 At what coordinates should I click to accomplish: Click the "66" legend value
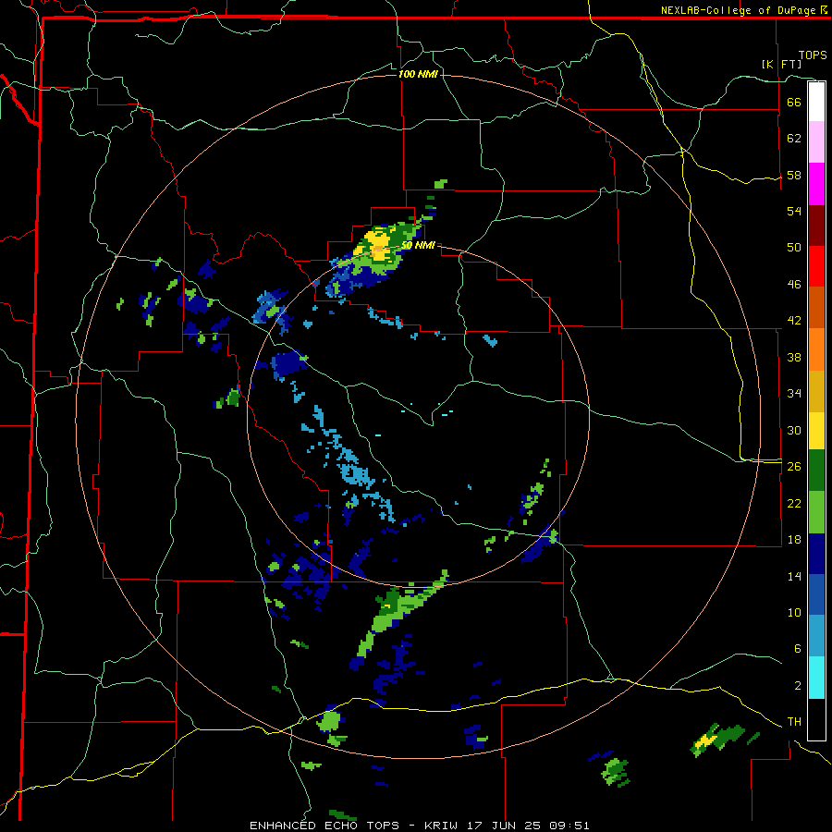(x=794, y=102)
